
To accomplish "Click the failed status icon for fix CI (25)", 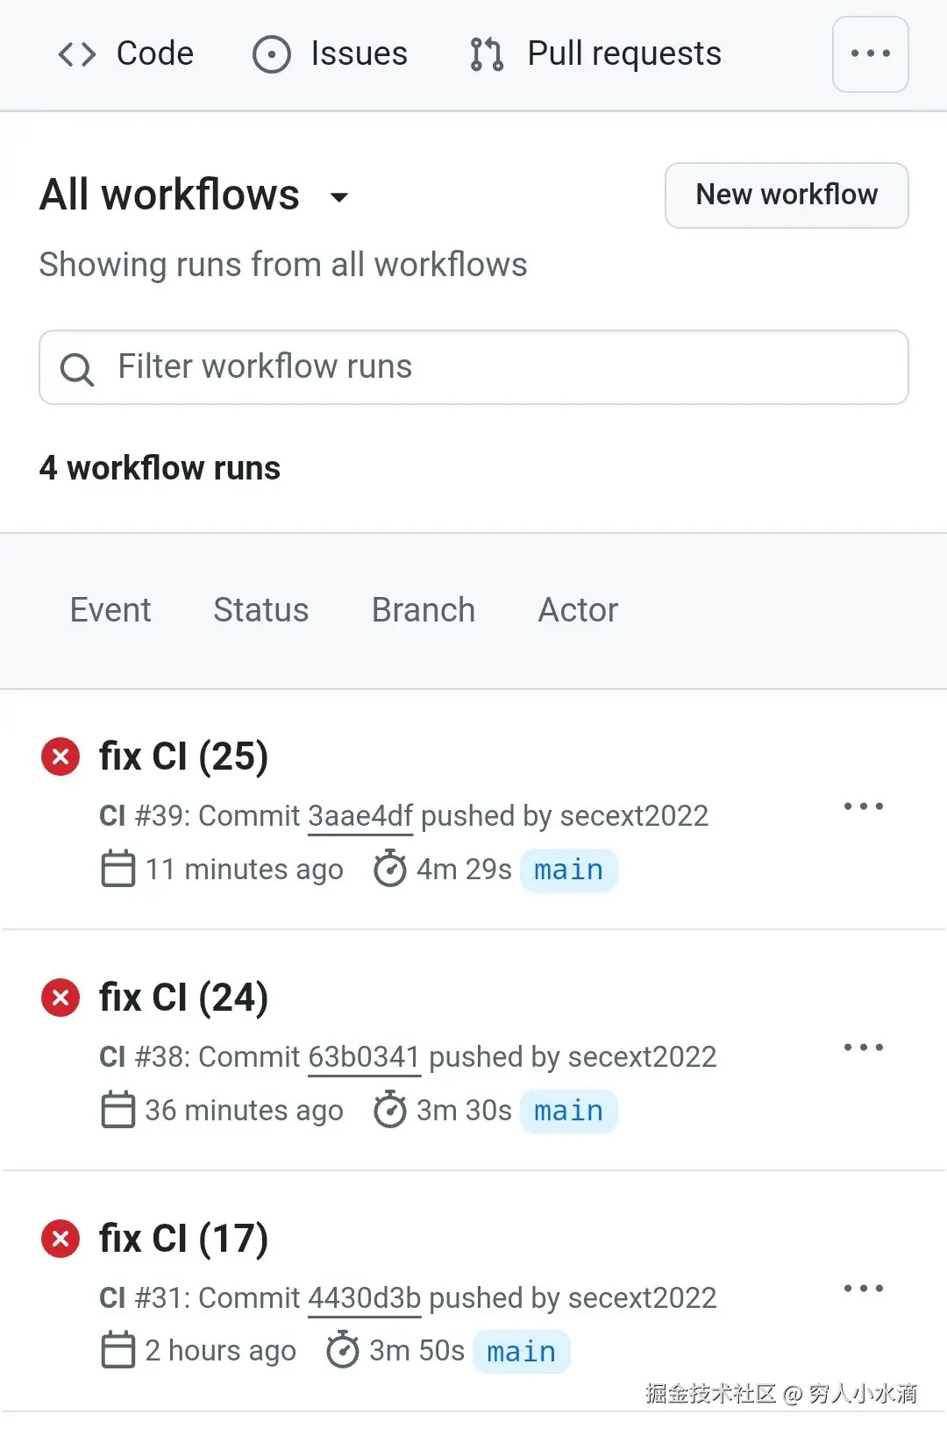I will pyautogui.click(x=61, y=757).
